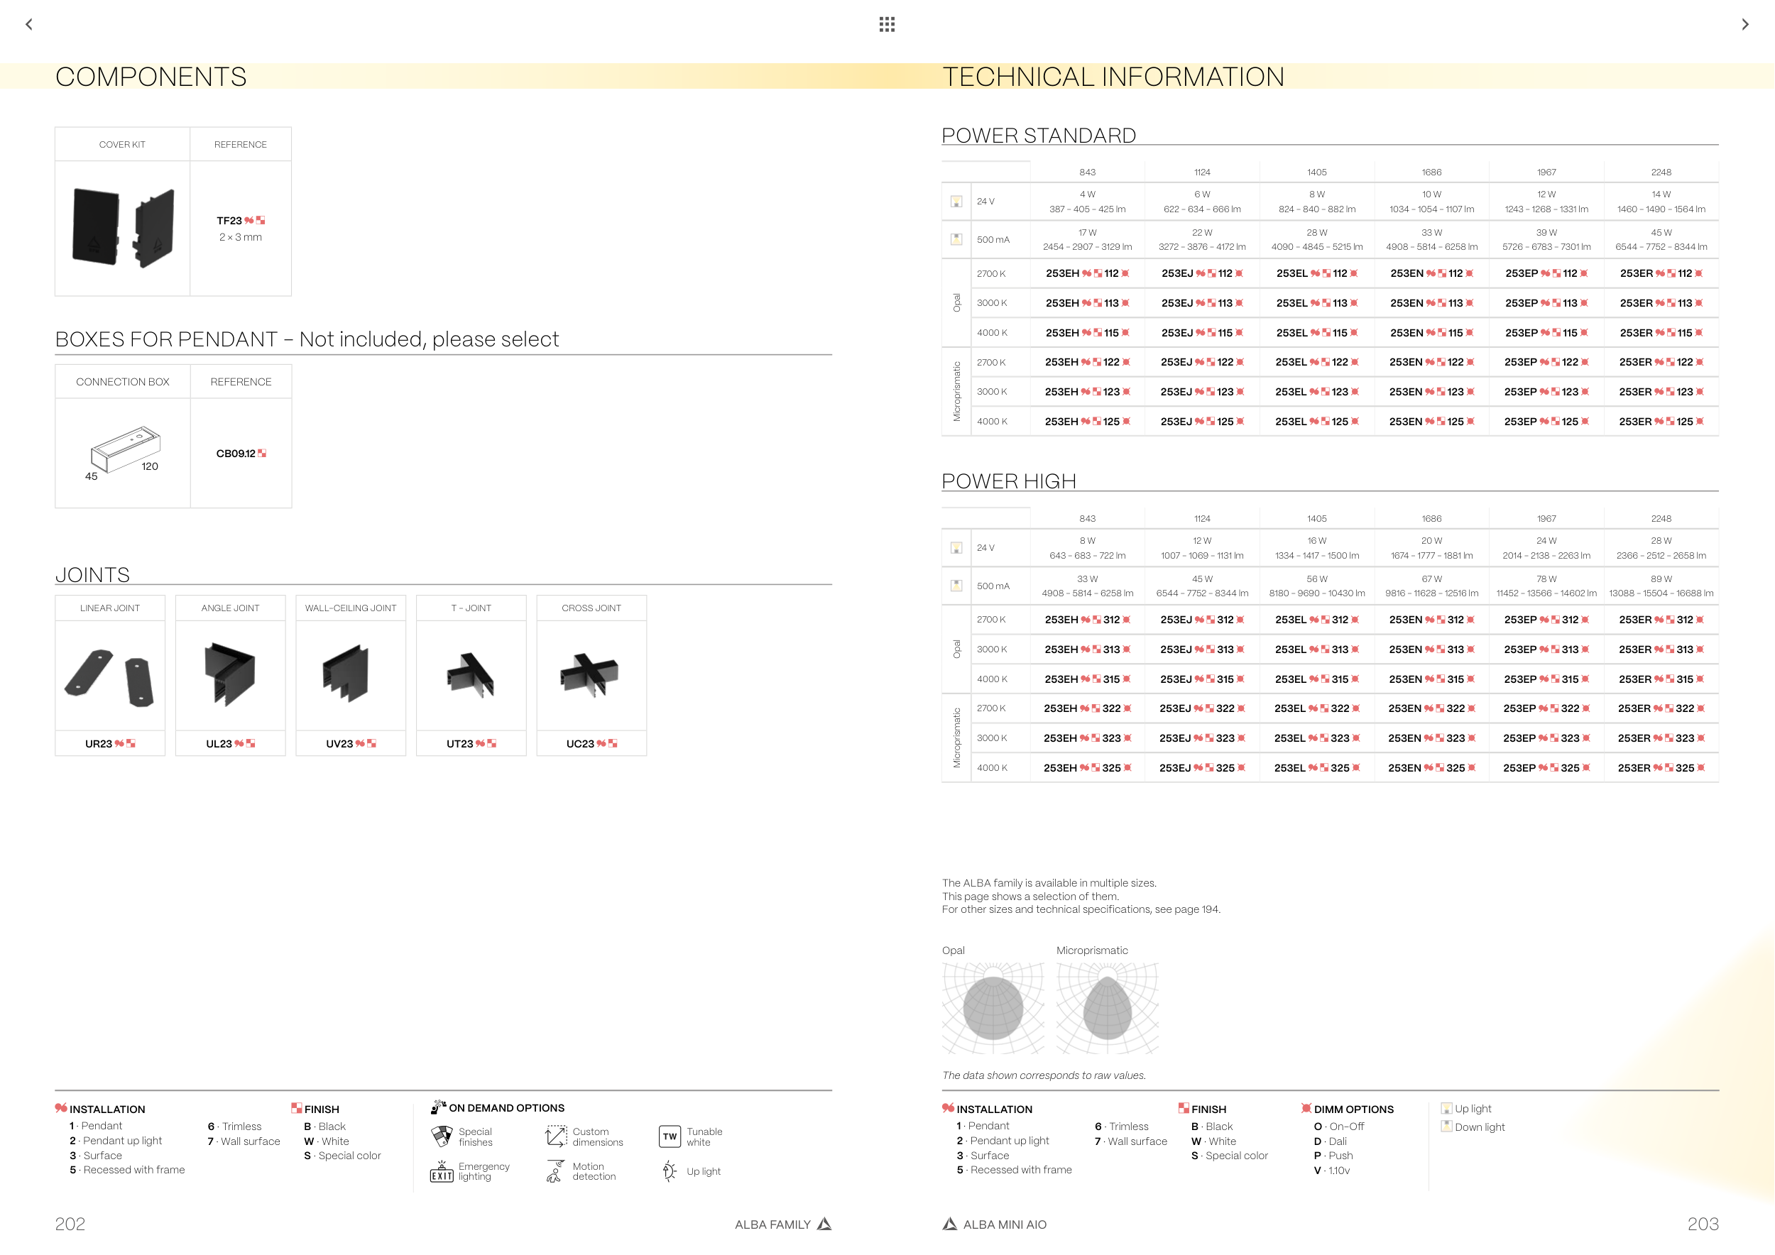The height and width of the screenshot is (1255, 1775).
Task: Click the Microprismatic light distribution diagram
Action: [1107, 1008]
